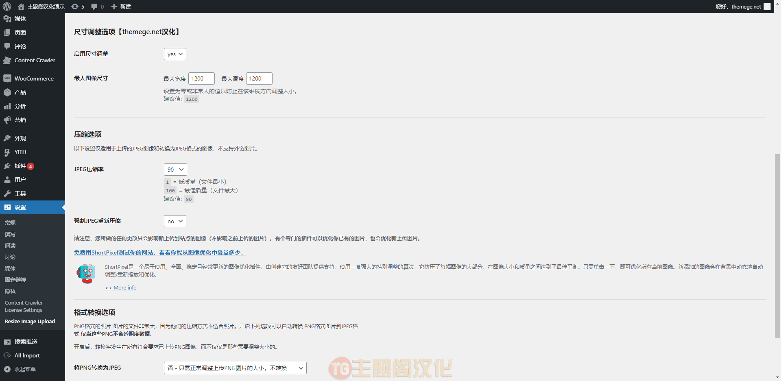Open the site home icon 主题阁汉化演示
This screenshot has height=381, width=781.
click(x=21, y=7)
